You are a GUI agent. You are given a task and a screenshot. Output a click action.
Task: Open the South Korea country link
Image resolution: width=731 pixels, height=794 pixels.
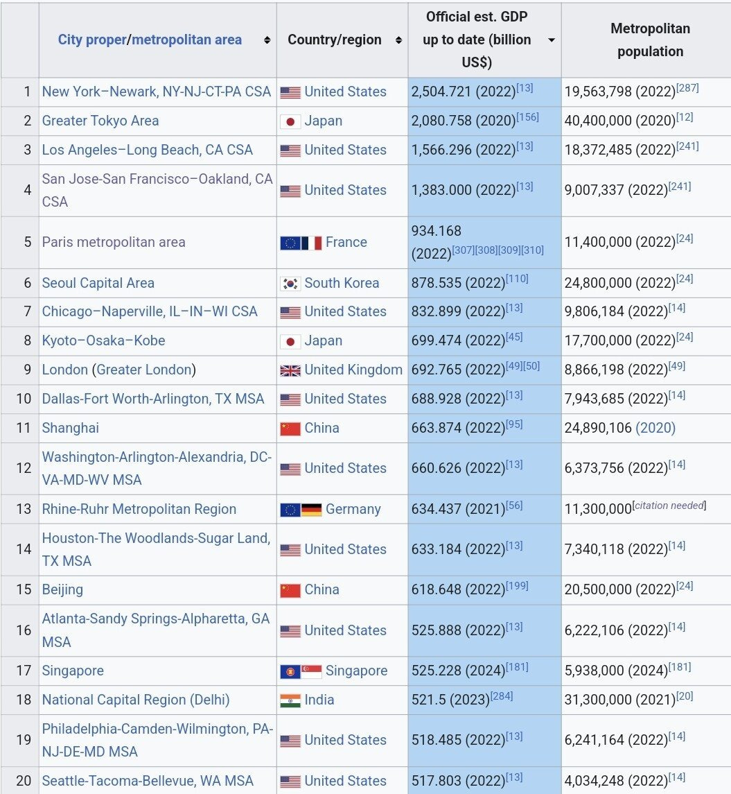click(342, 283)
